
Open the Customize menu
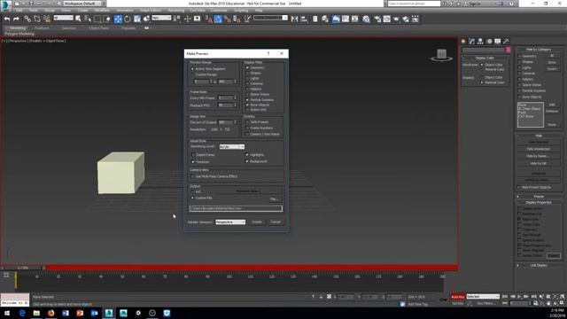click(x=219, y=11)
